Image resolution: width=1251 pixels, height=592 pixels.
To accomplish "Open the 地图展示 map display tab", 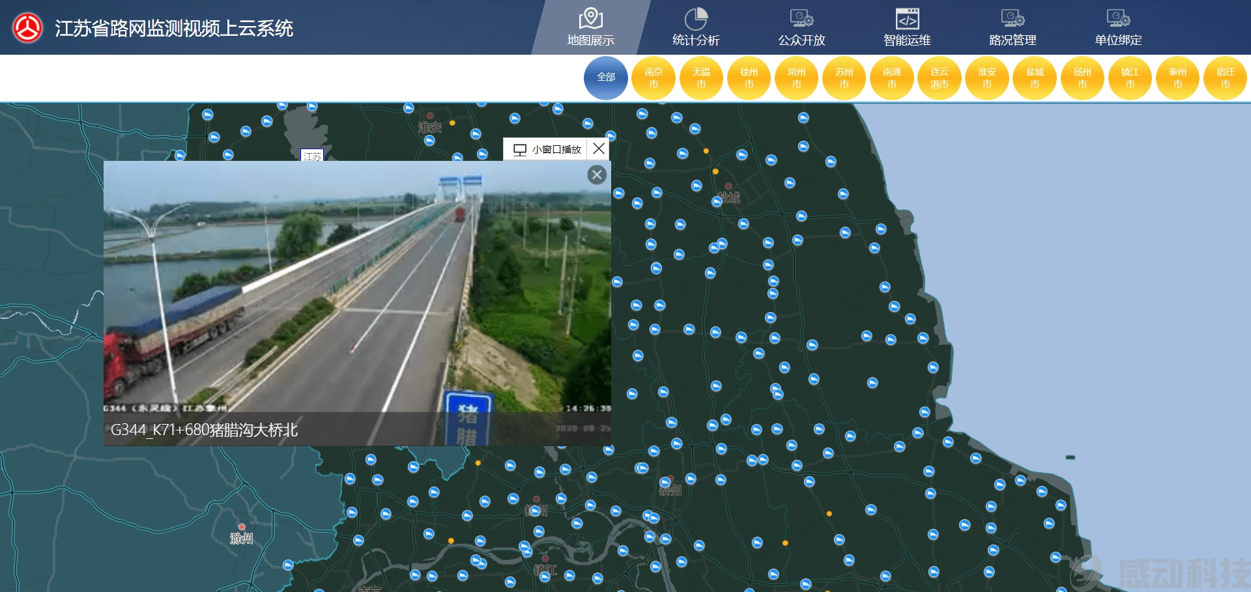I will coord(590,27).
